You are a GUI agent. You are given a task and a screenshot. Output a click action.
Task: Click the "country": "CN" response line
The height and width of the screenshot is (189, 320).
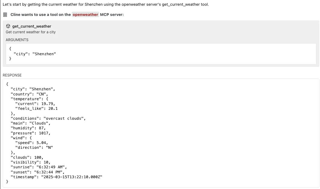[x=29, y=94]
